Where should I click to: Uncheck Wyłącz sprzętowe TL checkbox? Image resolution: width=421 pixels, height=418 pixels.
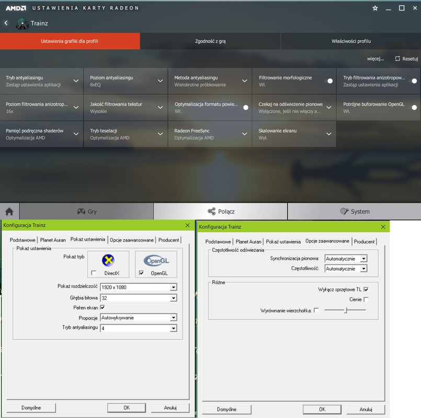pos(366,289)
